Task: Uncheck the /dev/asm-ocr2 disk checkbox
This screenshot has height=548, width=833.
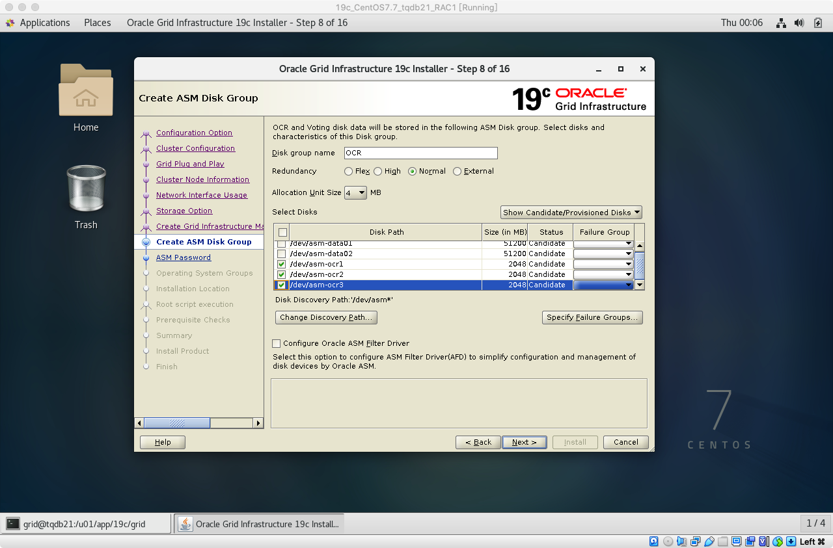Action: (x=282, y=274)
